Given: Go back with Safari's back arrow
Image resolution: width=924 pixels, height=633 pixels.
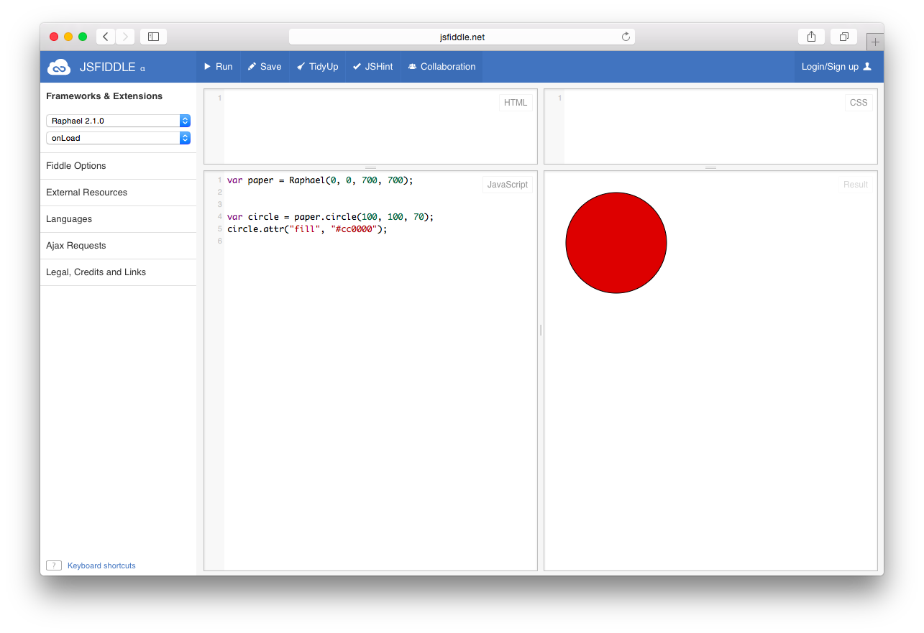Looking at the screenshot, I should 105,37.
